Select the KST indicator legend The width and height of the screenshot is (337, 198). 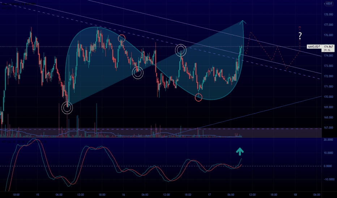tap(24, 142)
